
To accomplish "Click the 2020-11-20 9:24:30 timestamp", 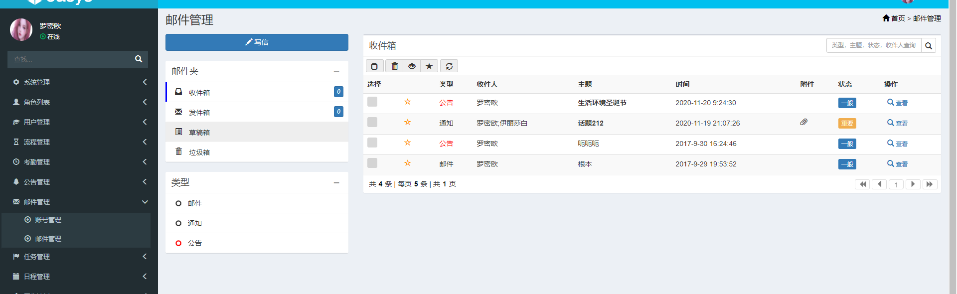I will tap(705, 103).
